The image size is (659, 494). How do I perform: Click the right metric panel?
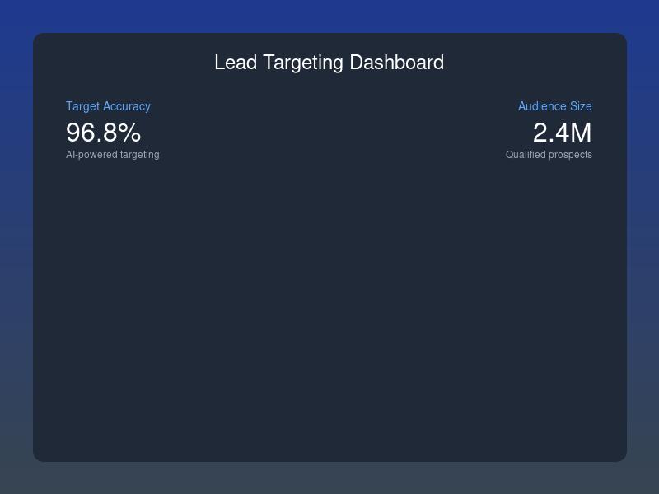coord(549,129)
